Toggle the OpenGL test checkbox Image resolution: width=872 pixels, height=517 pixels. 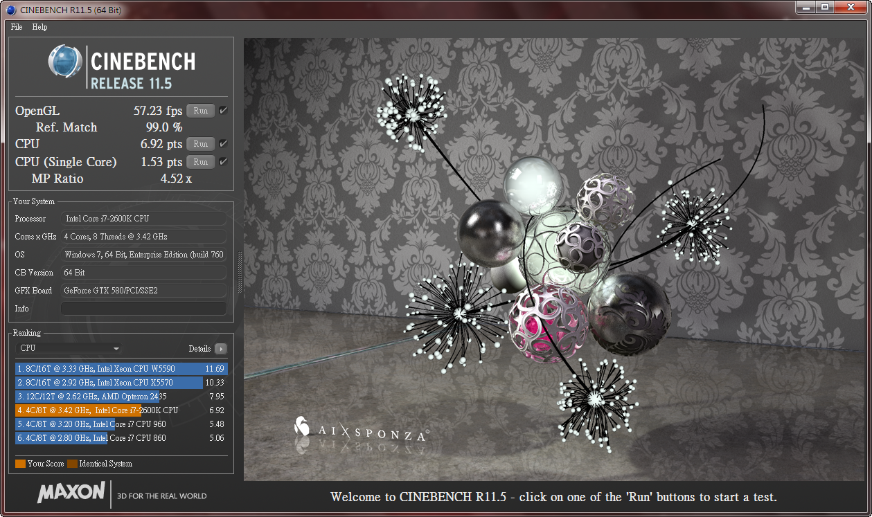click(223, 111)
